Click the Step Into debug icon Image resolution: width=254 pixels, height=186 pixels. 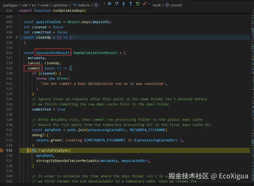click(x=124, y=4)
